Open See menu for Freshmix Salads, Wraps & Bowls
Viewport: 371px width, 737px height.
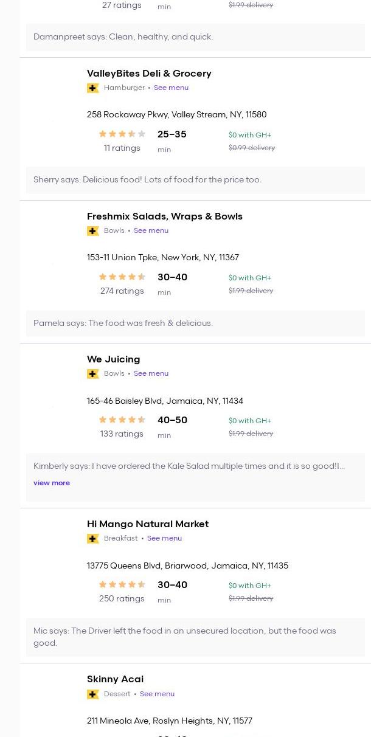(x=151, y=230)
